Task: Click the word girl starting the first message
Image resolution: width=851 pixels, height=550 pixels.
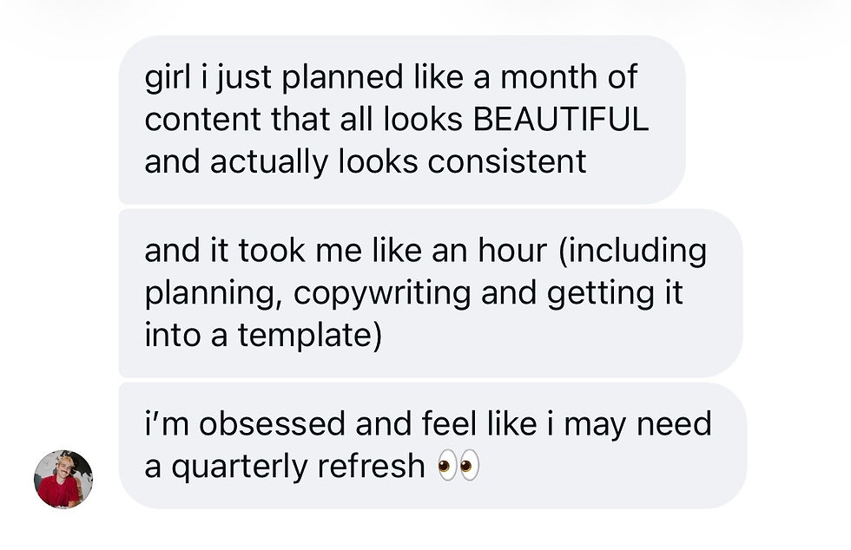Action: tap(168, 77)
